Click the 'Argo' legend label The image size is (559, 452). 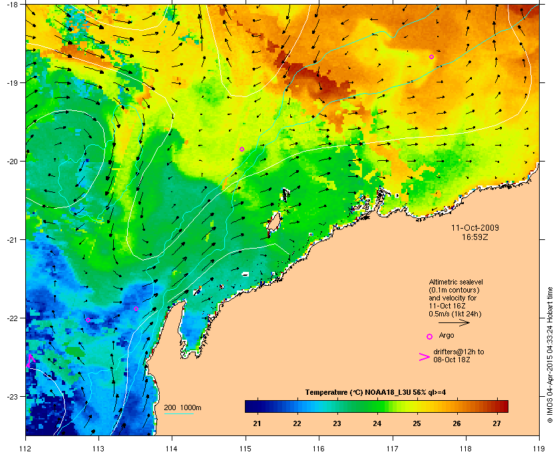click(447, 336)
